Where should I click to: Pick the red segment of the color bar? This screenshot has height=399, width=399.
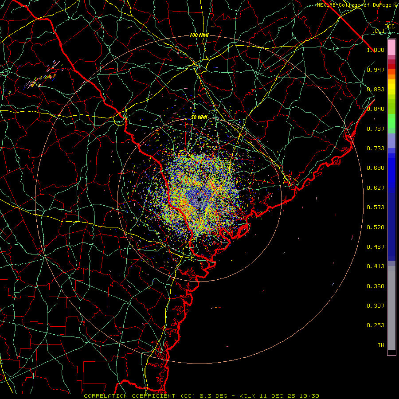pyautogui.click(x=391, y=66)
